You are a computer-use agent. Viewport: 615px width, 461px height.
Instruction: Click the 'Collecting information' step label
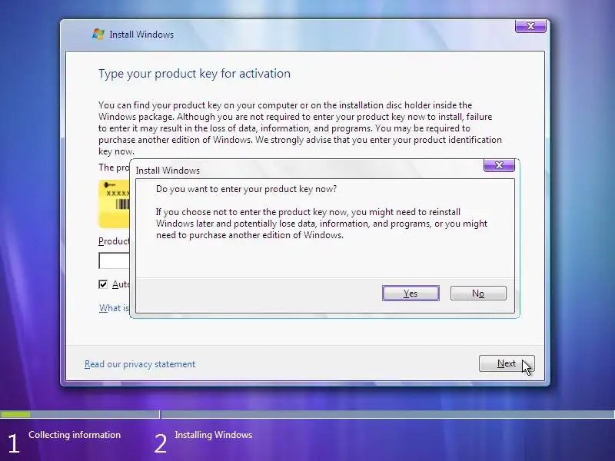click(75, 435)
